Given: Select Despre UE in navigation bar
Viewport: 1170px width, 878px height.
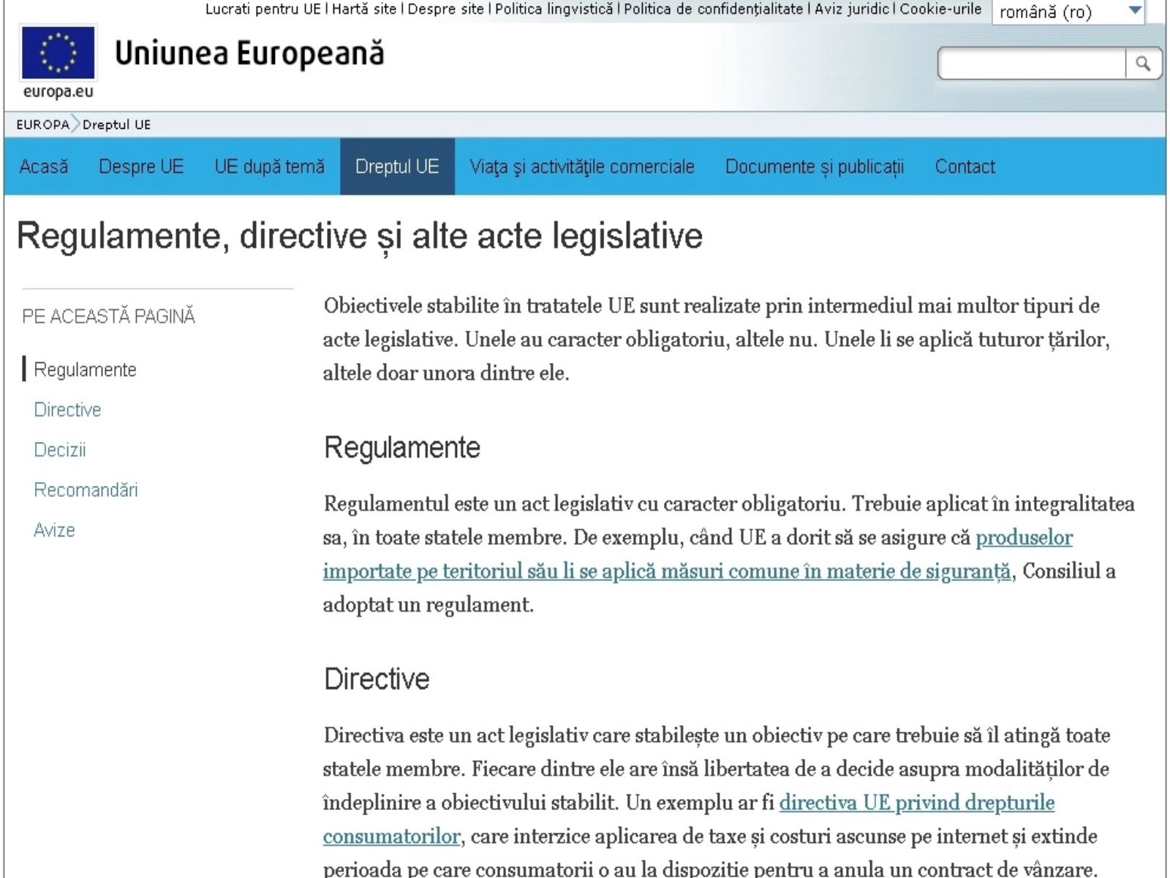Looking at the screenshot, I should pyautogui.click(x=141, y=167).
